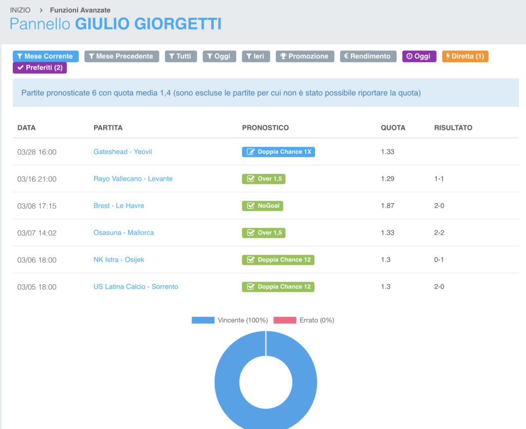
Task: Open Preferiti (2) favorites
Action: [x=40, y=68]
